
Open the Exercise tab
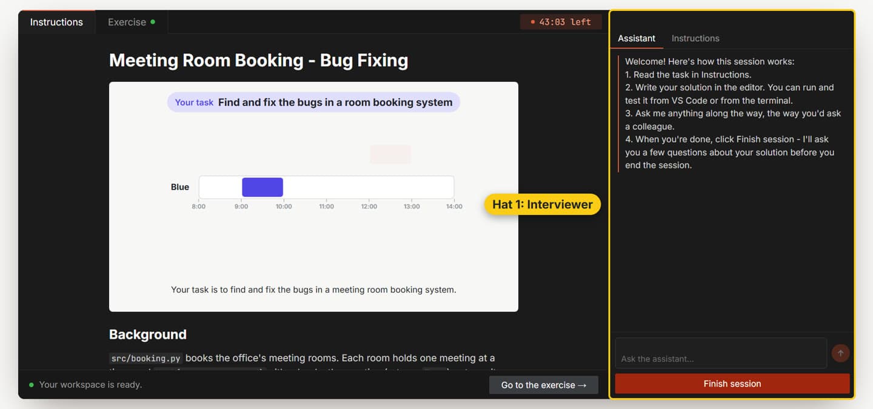(x=132, y=22)
